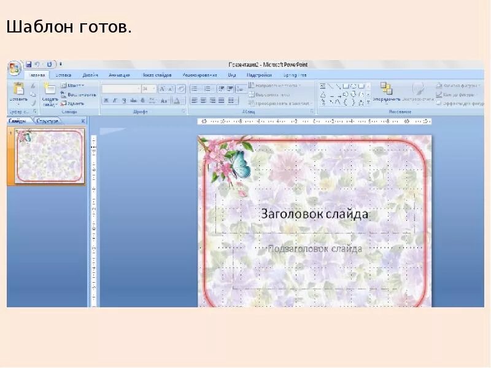The width and height of the screenshot is (491, 368).
Task: Decrease the list indent level
Action: click(222, 89)
